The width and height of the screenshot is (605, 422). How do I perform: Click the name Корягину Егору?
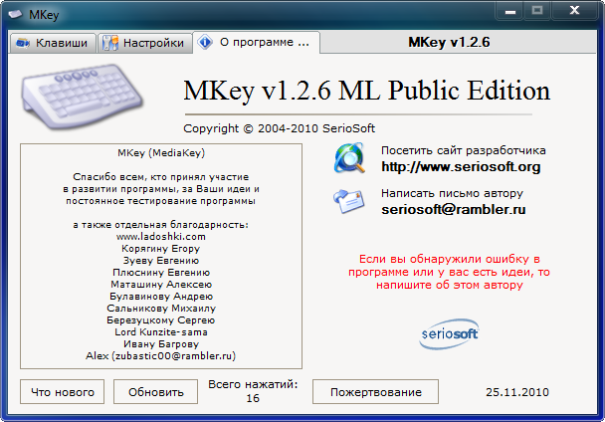point(161,249)
